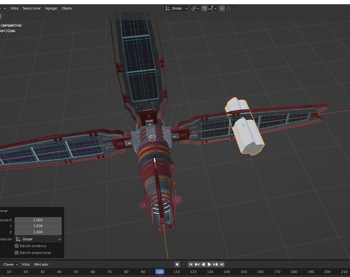Enable proportional editing in the header

pos(222,8)
